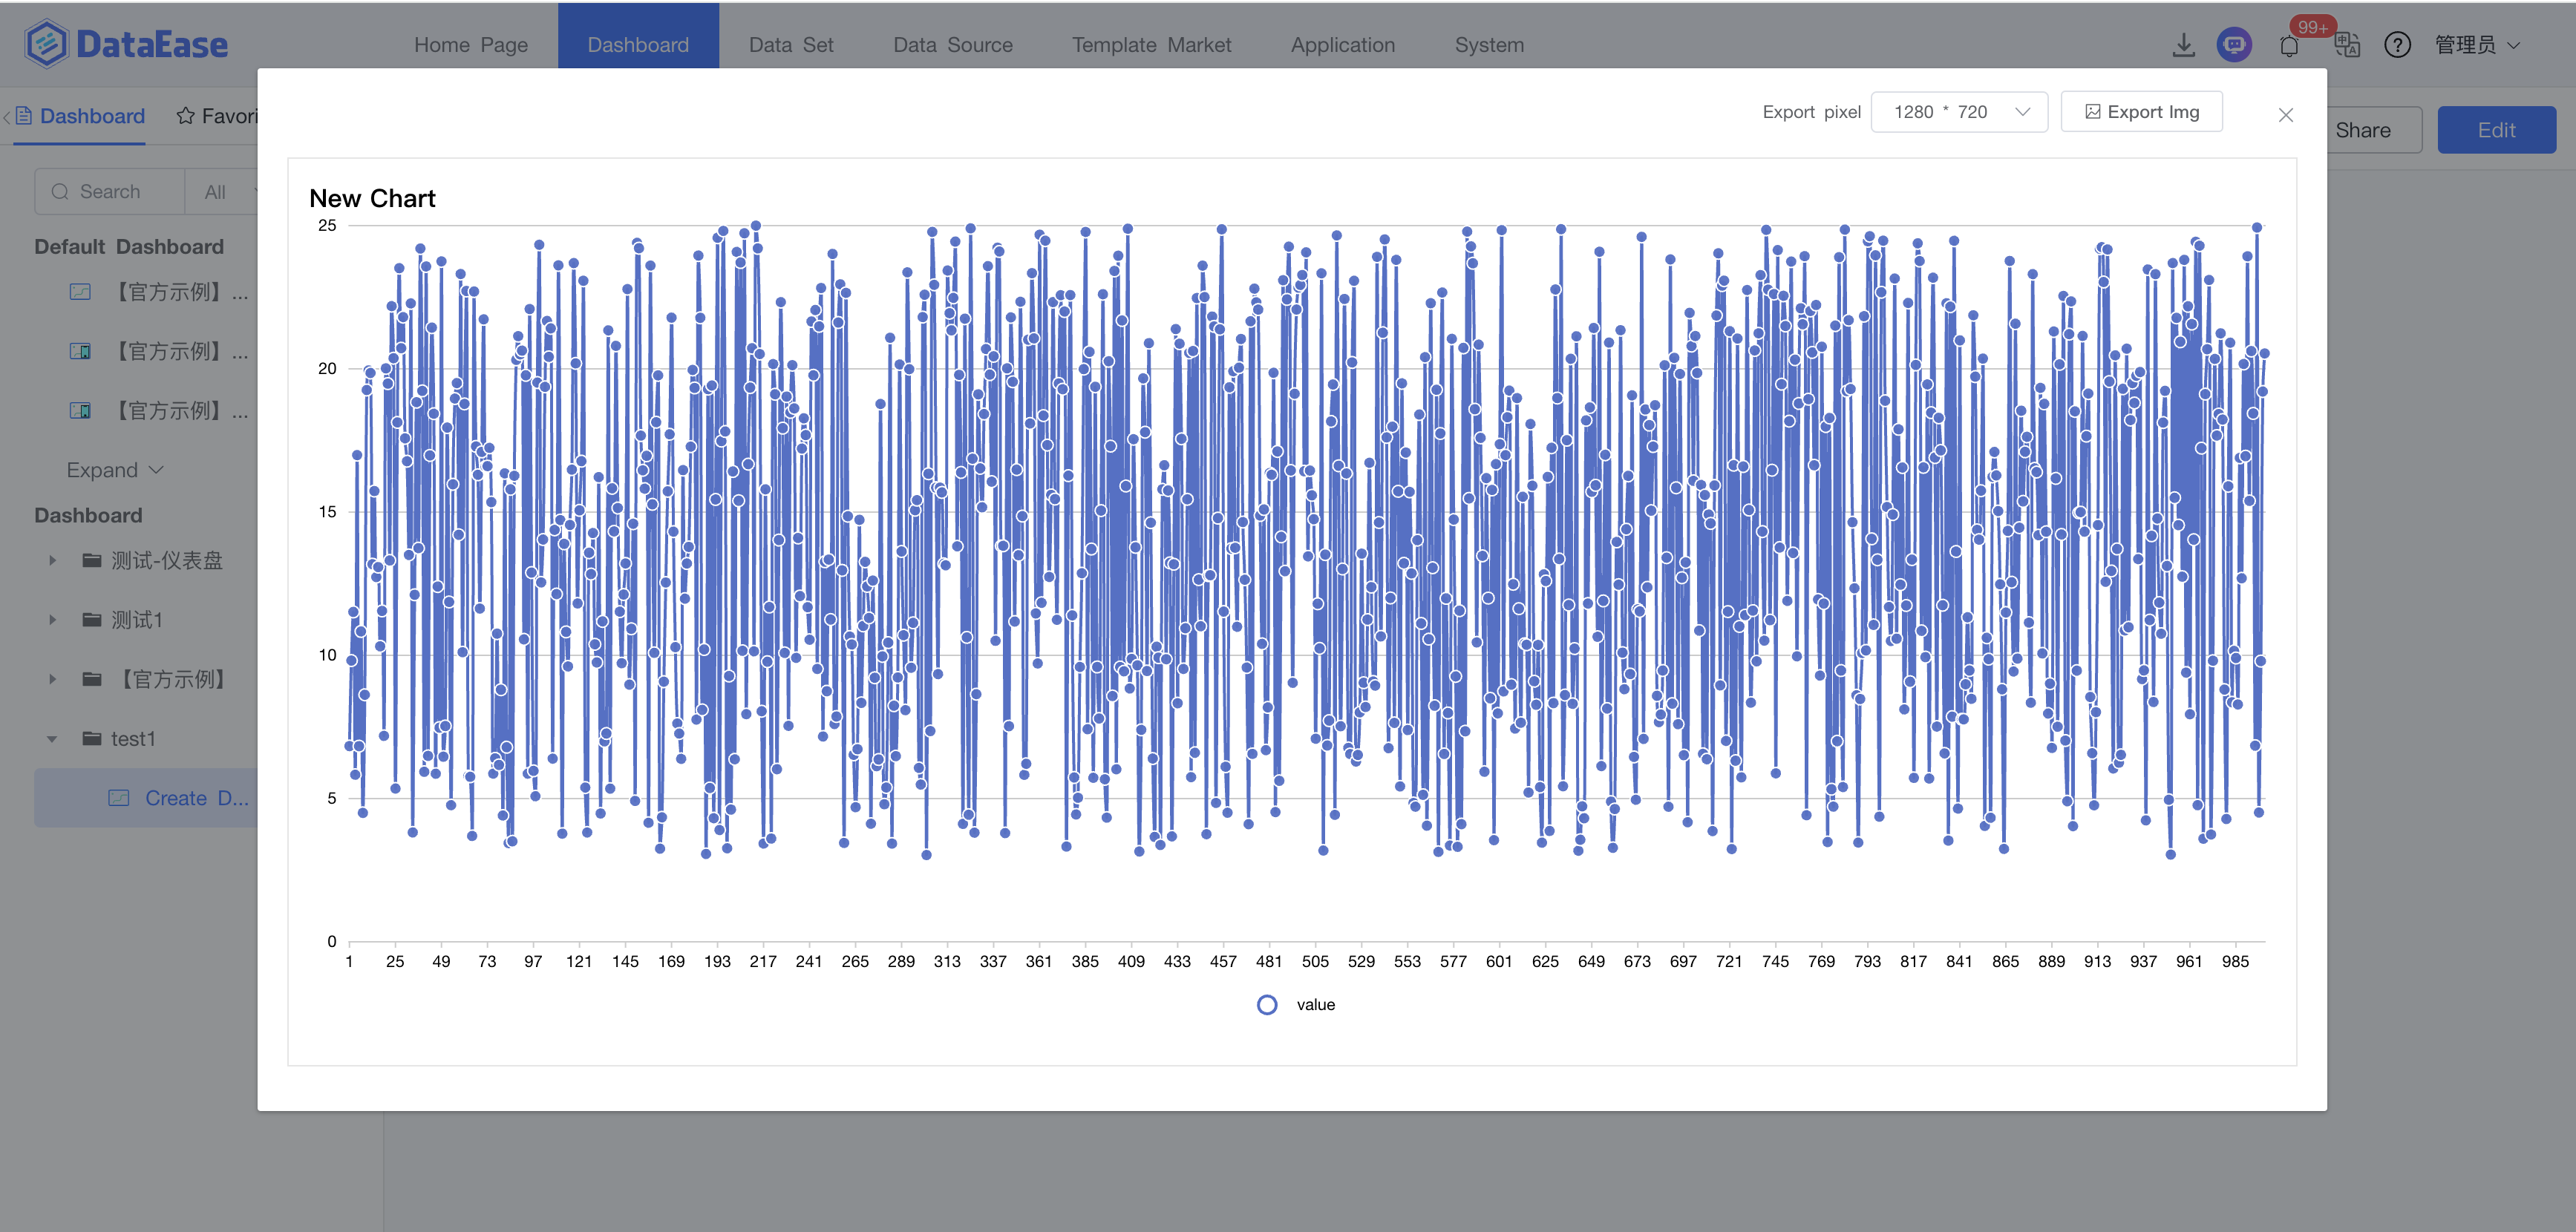
Task: Open the help question mark icon
Action: 2397,45
